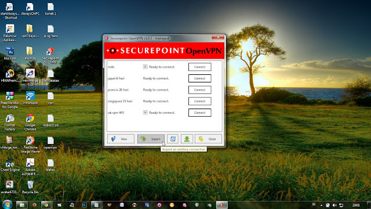This screenshot has height=209, width=371.
Task: Connect to the singapura 15 hari VPN
Action: pyautogui.click(x=199, y=101)
